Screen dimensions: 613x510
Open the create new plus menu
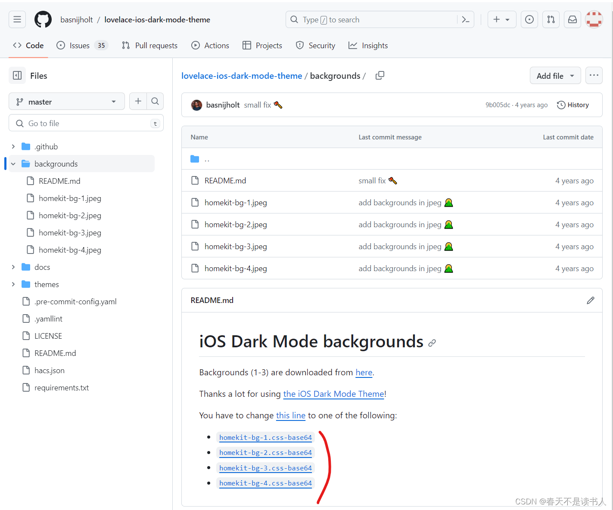[x=502, y=19]
